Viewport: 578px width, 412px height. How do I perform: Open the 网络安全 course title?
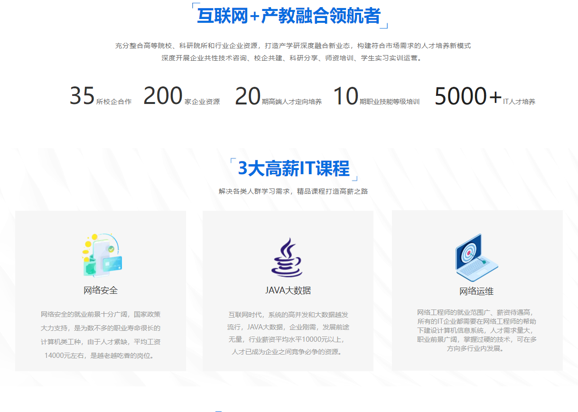(101, 290)
